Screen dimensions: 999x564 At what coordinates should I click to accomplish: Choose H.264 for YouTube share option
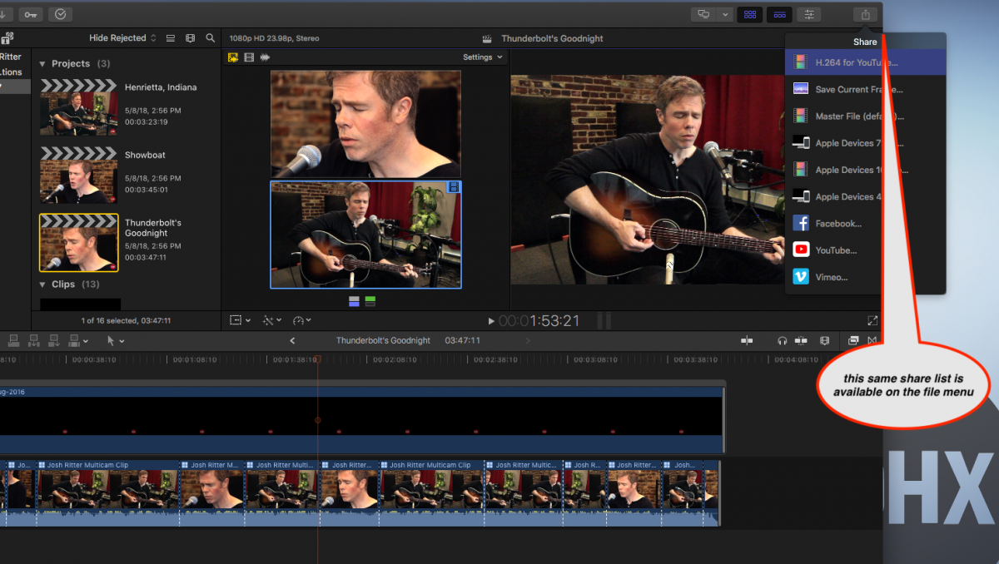[856, 62]
